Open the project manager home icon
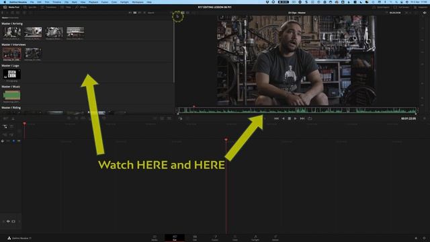Screen dimensions: 430x242 (416, 238)
